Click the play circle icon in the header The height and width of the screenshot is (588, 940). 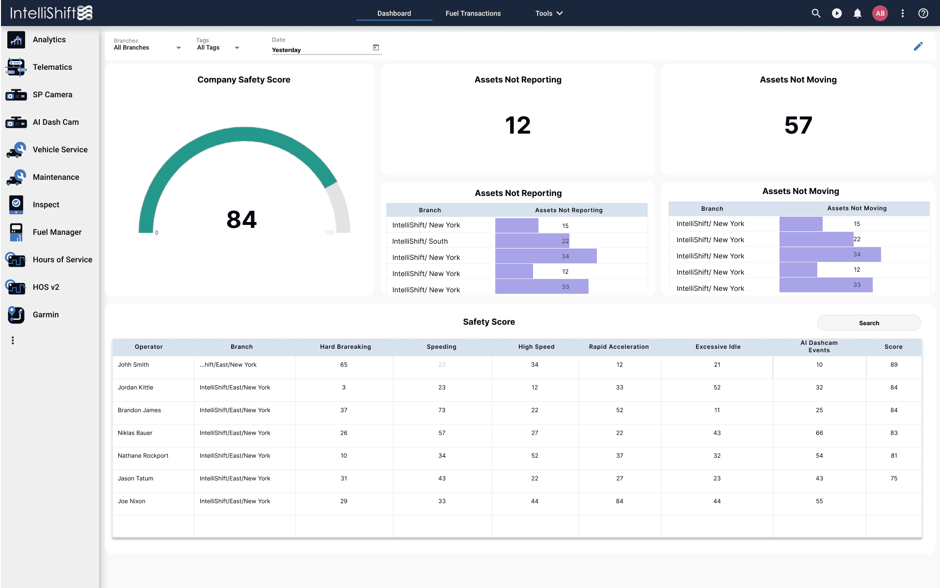pos(837,13)
